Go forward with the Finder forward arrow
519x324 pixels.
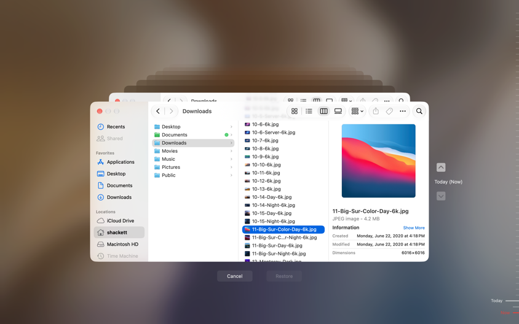coord(171,111)
